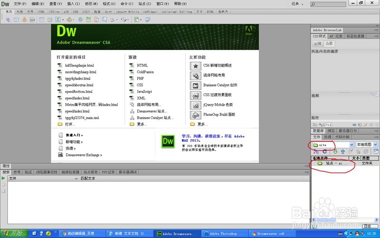The height and width of the screenshot is (238, 380).
Task: Open the 插入(I) menu
Action: pos(74,4)
